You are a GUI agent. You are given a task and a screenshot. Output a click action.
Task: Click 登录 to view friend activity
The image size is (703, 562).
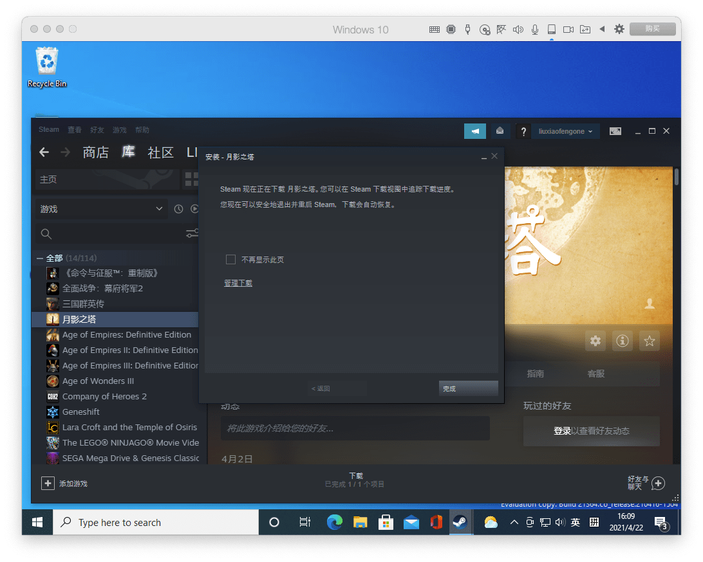562,431
